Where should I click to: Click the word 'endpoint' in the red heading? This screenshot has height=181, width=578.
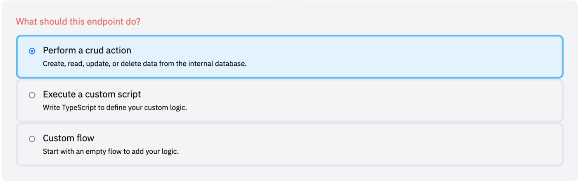point(104,21)
